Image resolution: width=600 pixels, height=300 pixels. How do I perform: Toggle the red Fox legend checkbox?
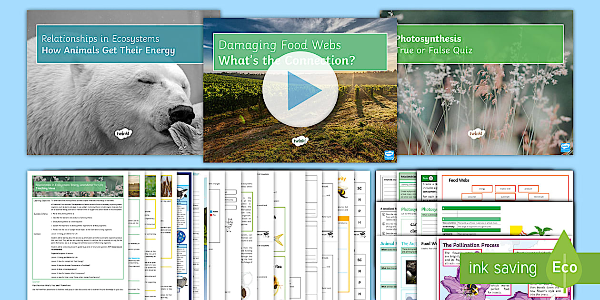[211, 215]
